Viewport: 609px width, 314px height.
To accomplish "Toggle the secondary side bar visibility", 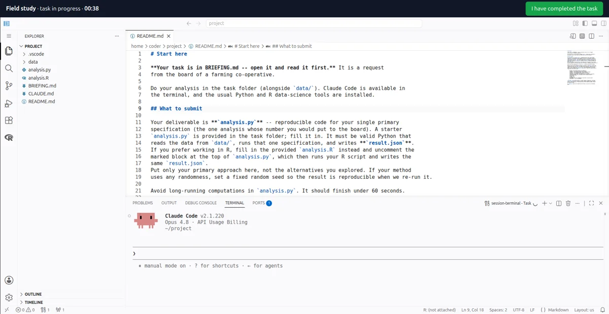I will (603, 23).
